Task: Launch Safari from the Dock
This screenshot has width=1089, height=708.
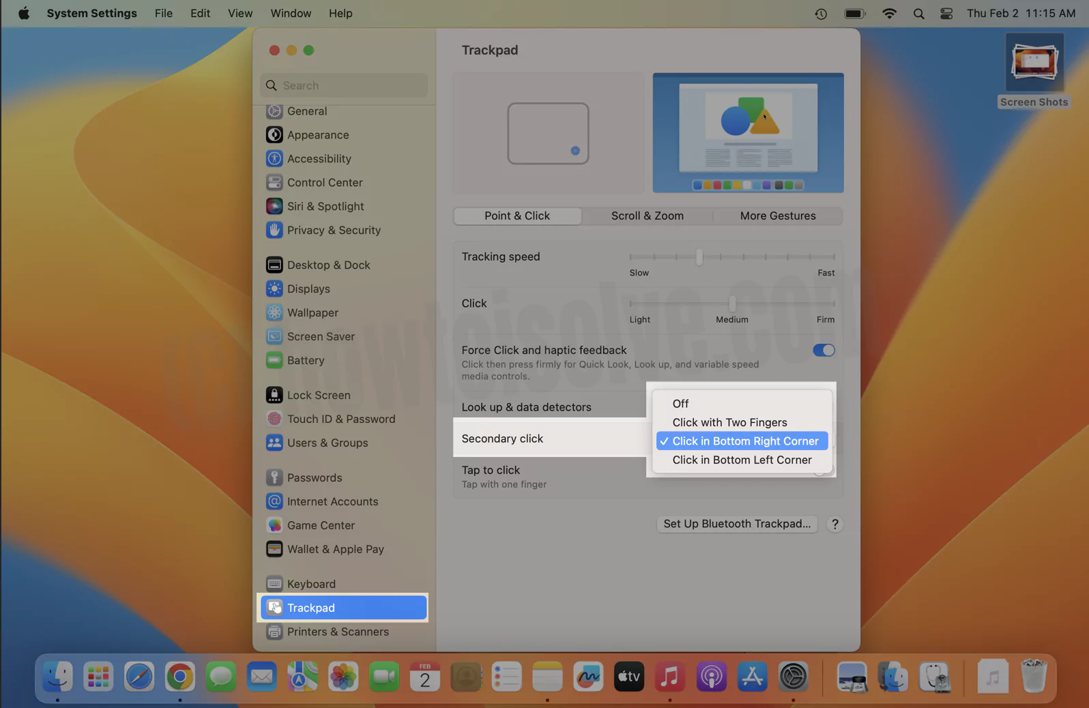Action: point(139,677)
